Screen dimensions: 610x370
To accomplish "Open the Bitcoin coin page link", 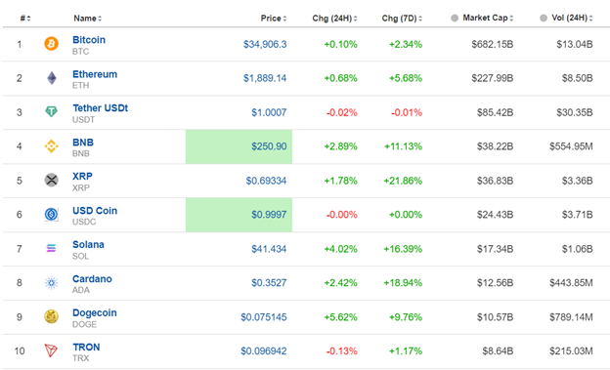I will point(89,40).
